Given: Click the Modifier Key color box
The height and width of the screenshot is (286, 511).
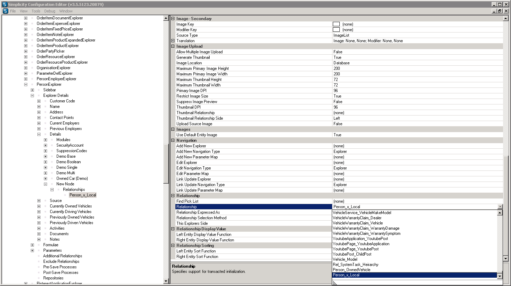Looking at the screenshot, I should [336, 30].
